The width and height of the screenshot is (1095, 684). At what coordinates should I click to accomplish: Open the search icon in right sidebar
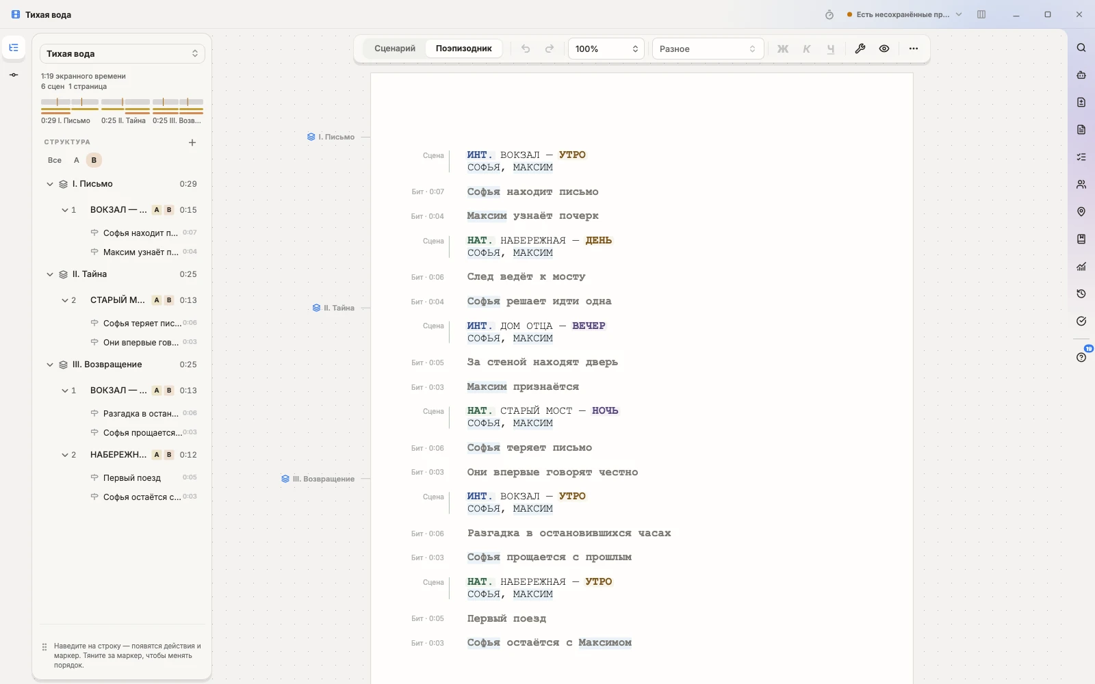1081,48
